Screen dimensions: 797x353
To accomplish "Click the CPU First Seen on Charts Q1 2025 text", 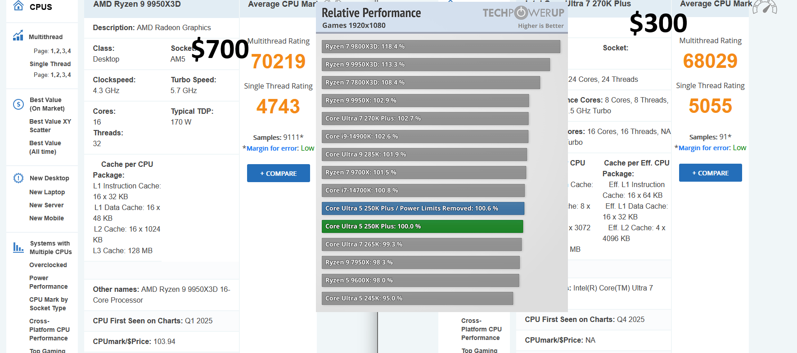I will point(153,321).
